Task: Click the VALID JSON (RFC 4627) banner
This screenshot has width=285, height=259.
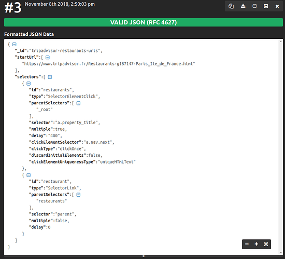Action: [144, 22]
